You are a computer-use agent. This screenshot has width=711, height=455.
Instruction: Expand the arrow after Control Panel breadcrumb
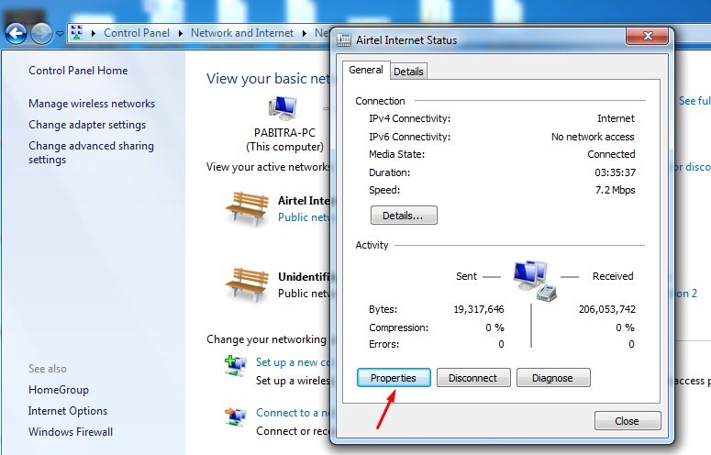tap(180, 33)
